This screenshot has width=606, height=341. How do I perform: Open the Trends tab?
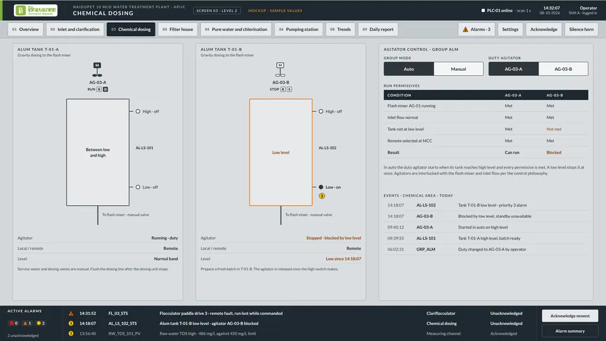click(340, 30)
